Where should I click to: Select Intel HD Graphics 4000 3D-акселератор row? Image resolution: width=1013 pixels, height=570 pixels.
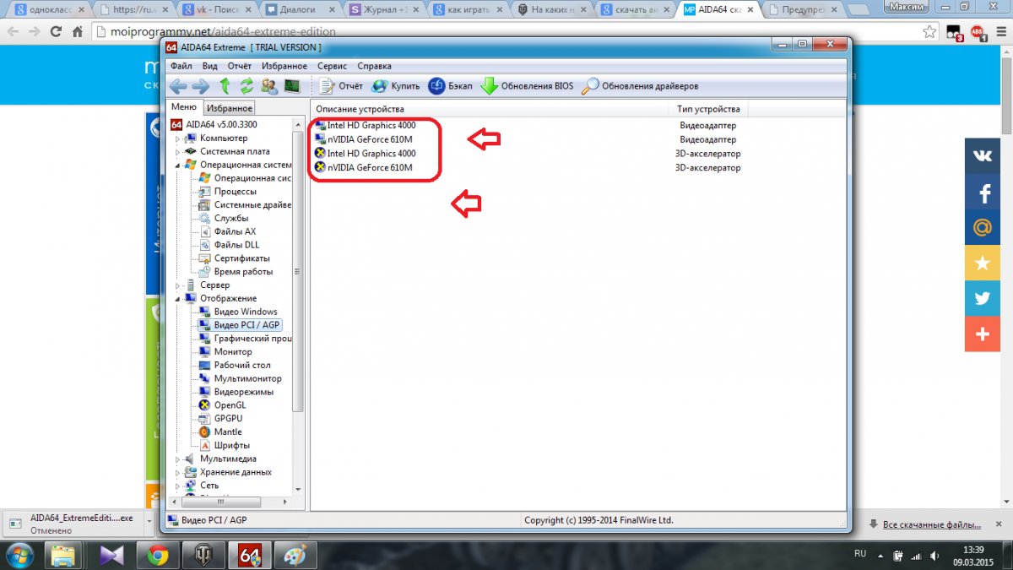point(577,154)
